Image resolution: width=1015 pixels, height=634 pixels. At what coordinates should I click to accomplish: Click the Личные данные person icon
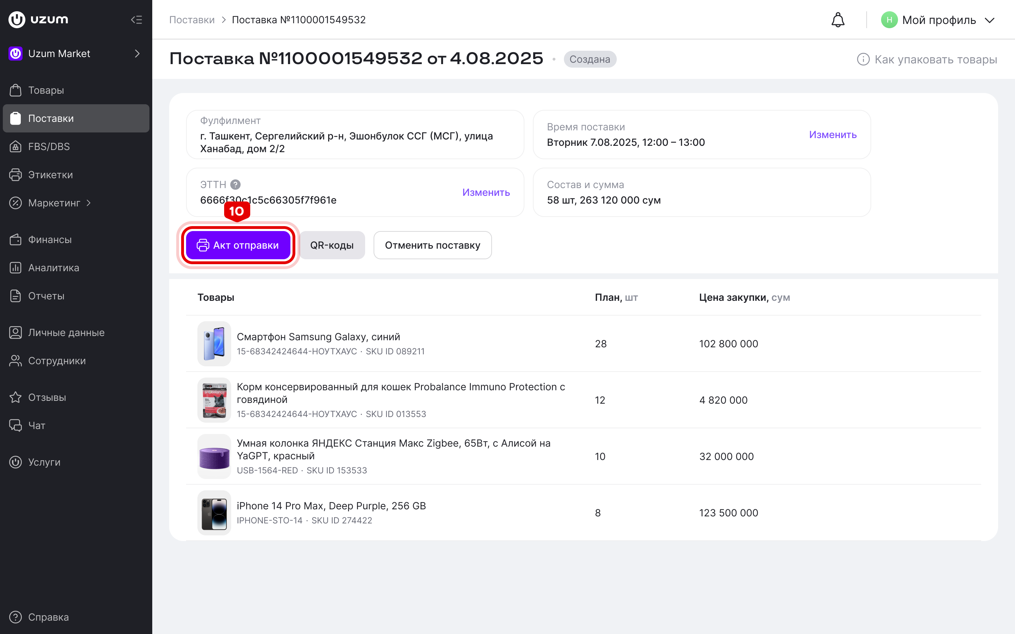pyautogui.click(x=16, y=332)
